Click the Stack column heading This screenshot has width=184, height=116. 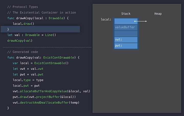tap(126, 14)
